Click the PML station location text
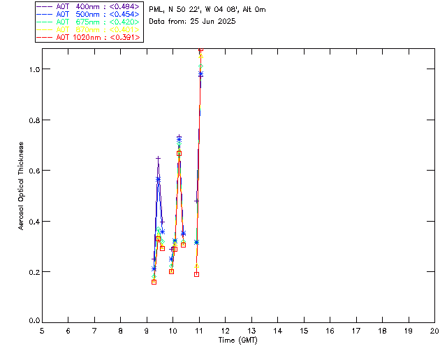Screen dimensions: 447x358 pos(207,9)
